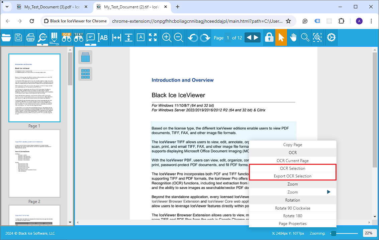
Task: Switch to the hand pan tool
Action: pyautogui.click(x=293, y=37)
